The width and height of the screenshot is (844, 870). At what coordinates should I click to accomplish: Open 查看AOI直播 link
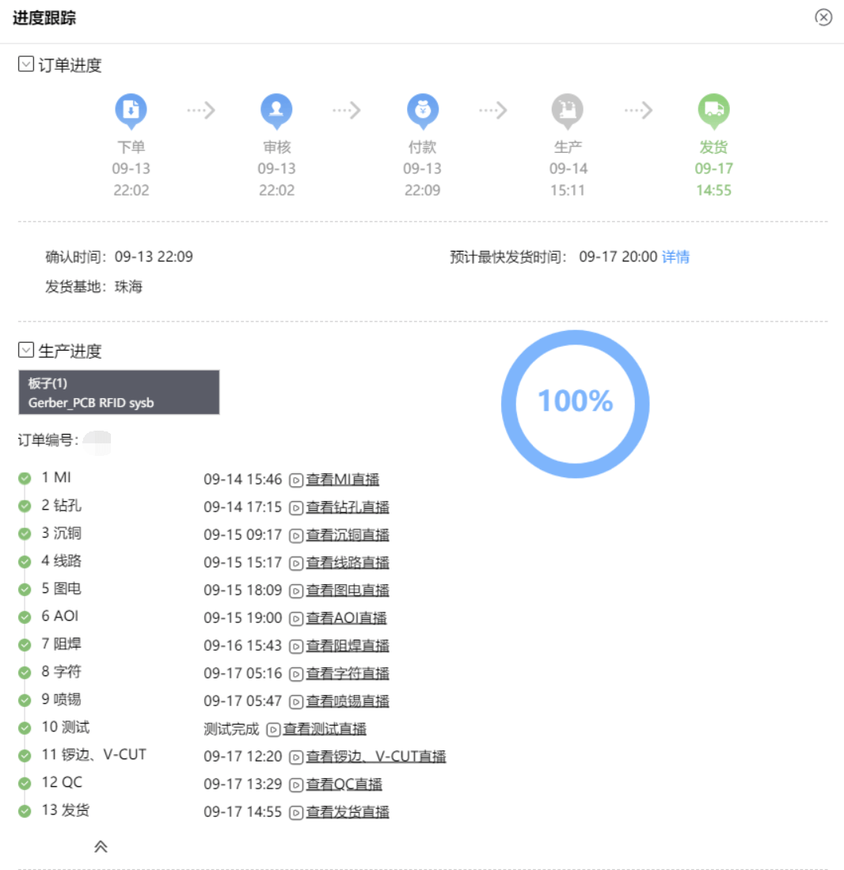347,618
